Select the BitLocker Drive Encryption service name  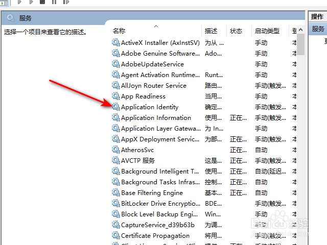160,204
